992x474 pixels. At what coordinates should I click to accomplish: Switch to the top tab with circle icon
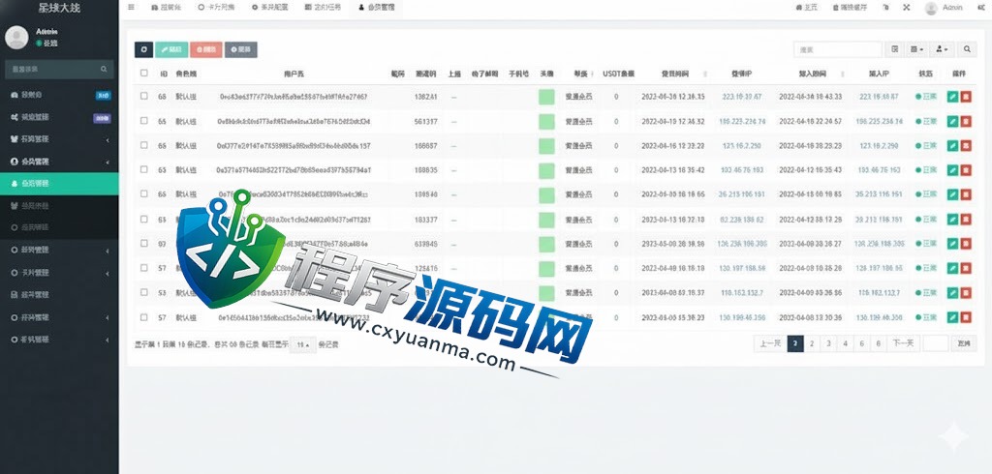tap(216, 8)
